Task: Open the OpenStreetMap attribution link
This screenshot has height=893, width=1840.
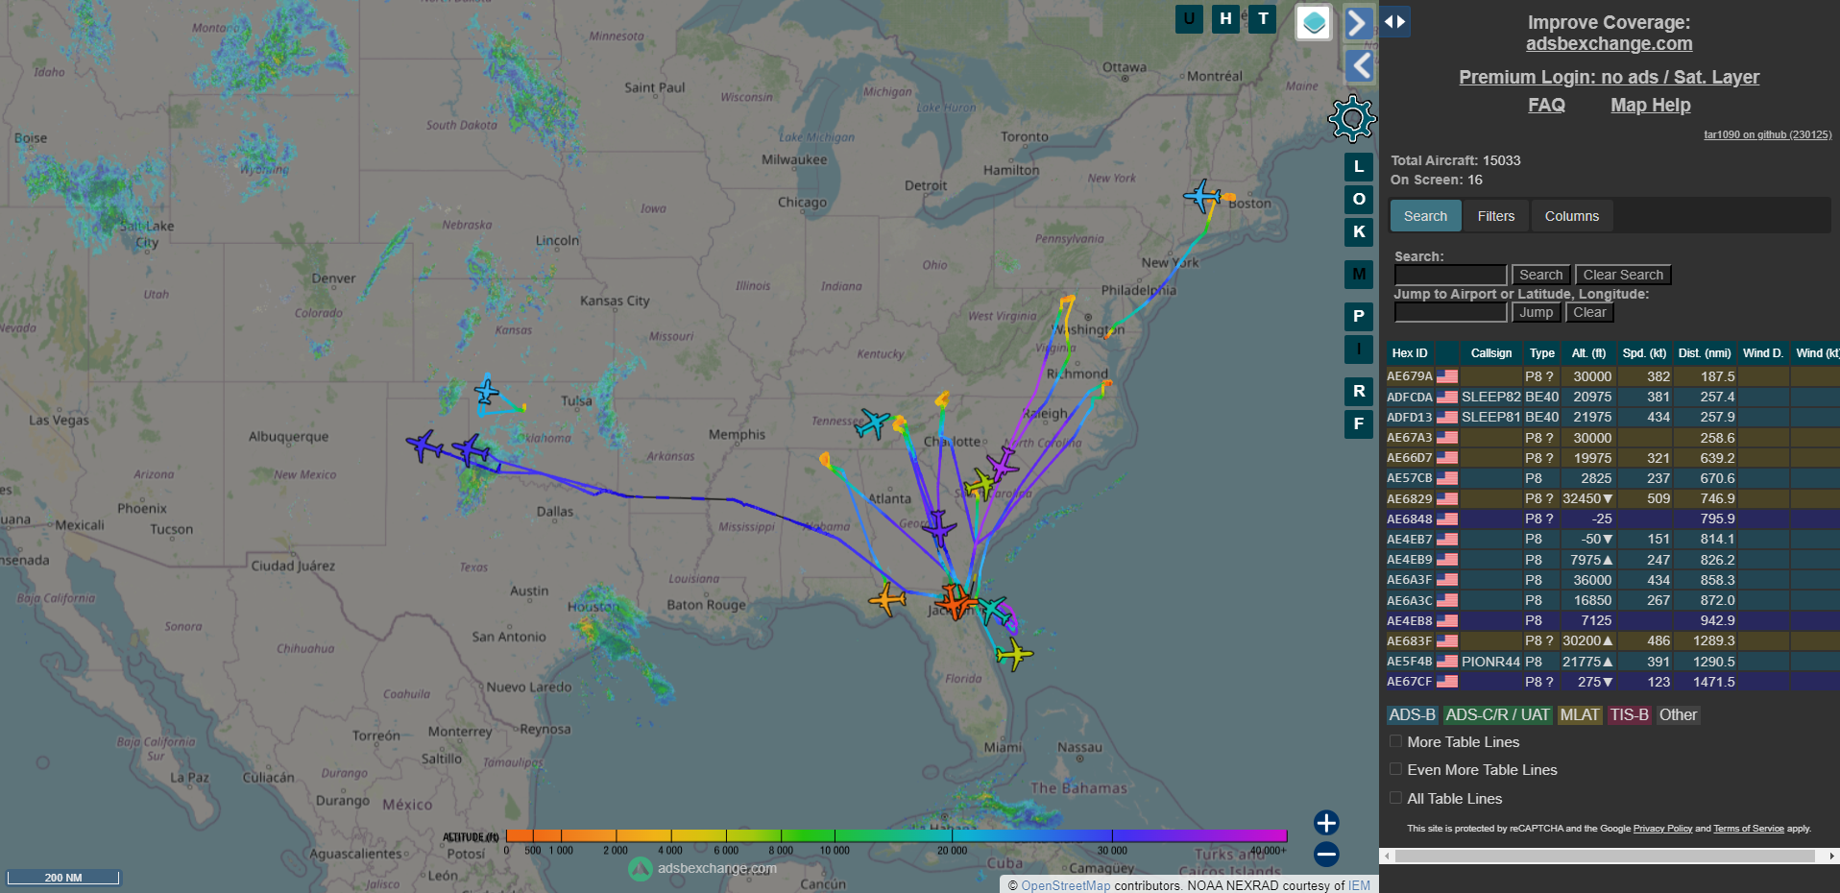Action: (1065, 885)
